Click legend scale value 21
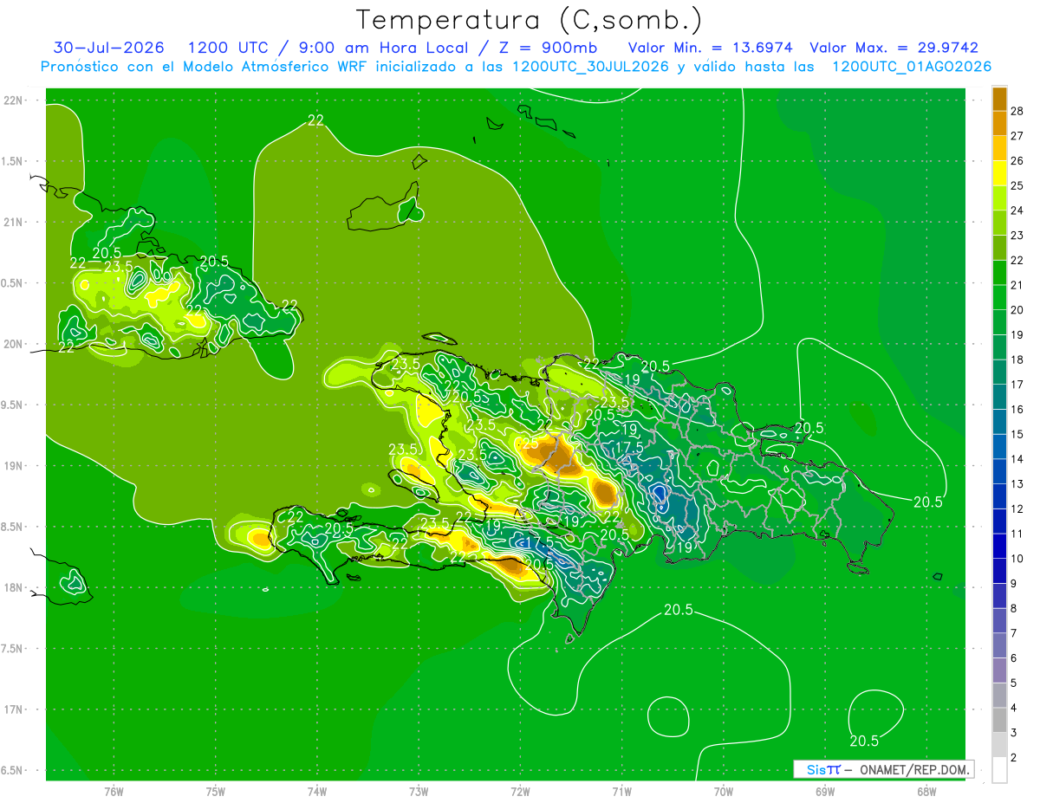 pyautogui.click(x=1017, y=285)
